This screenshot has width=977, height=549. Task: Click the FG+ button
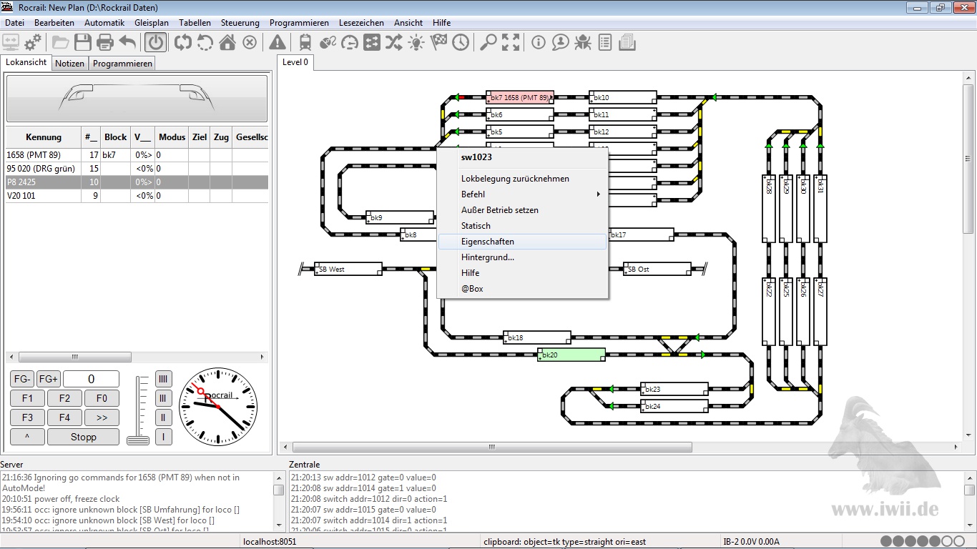click(49, 380)
